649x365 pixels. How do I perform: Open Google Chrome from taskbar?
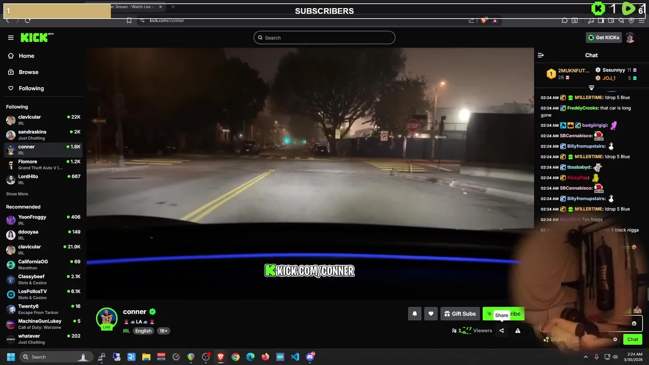tap(235, 357)
